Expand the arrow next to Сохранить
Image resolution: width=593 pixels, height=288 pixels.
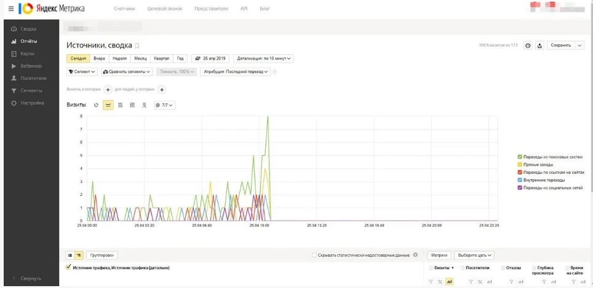click(579, 45)
